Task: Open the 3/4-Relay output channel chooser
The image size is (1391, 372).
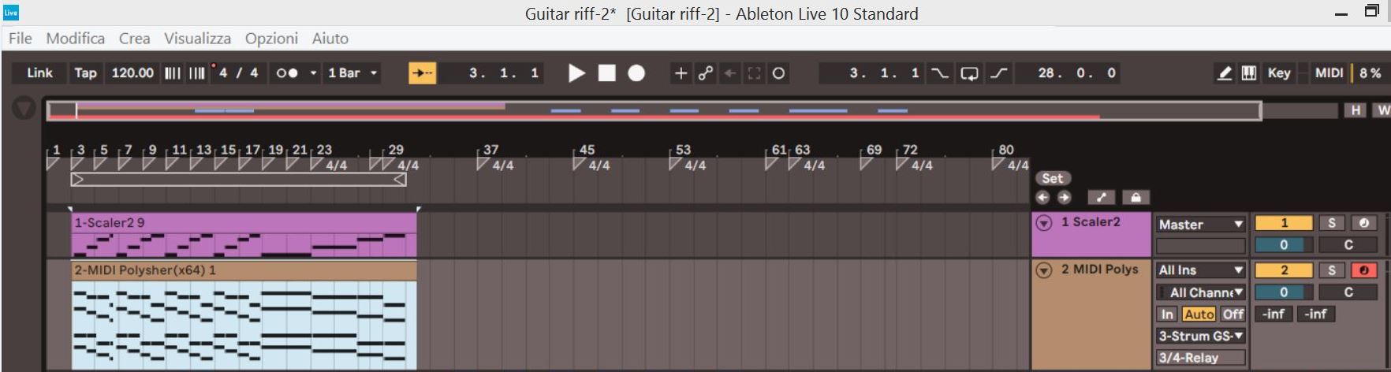Action: (1200, 358)
